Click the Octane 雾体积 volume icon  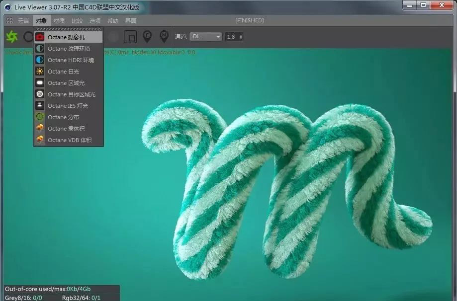(x=39, y=128)
